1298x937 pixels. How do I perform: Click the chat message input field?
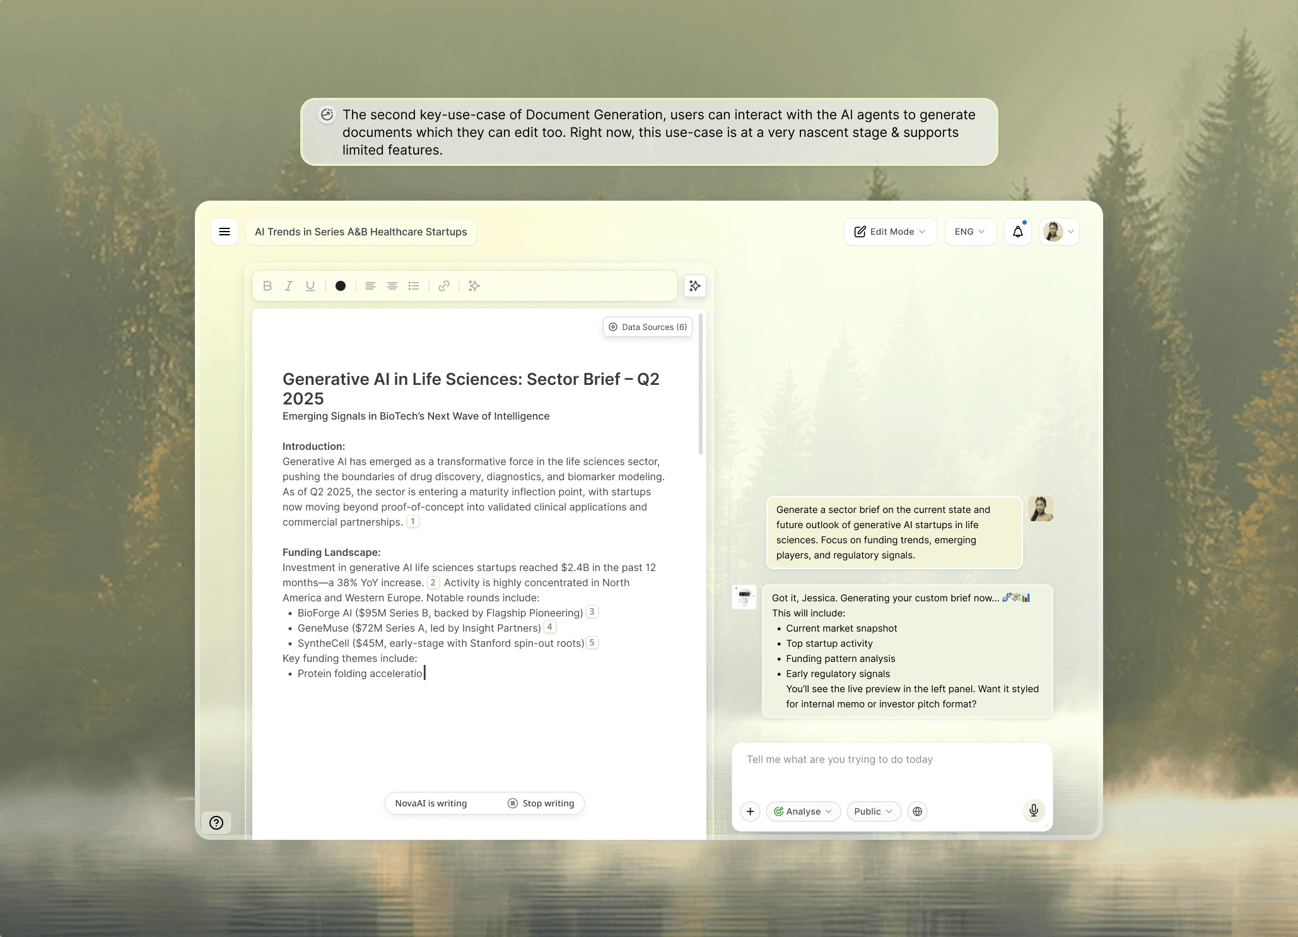tap(891, 767)
